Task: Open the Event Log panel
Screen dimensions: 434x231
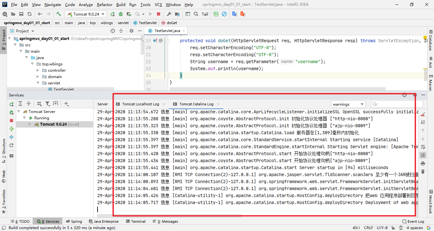Action: 413,221
